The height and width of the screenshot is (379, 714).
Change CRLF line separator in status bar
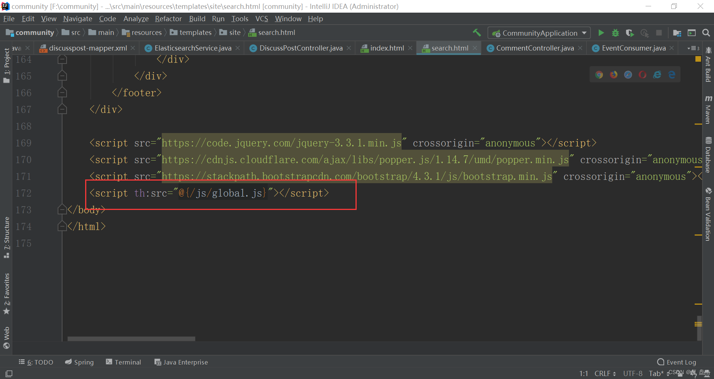point(605,373)
